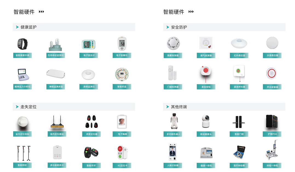295x172 pixels.
Task: Click the blood glucose meter picture
Action: (122, 44)
